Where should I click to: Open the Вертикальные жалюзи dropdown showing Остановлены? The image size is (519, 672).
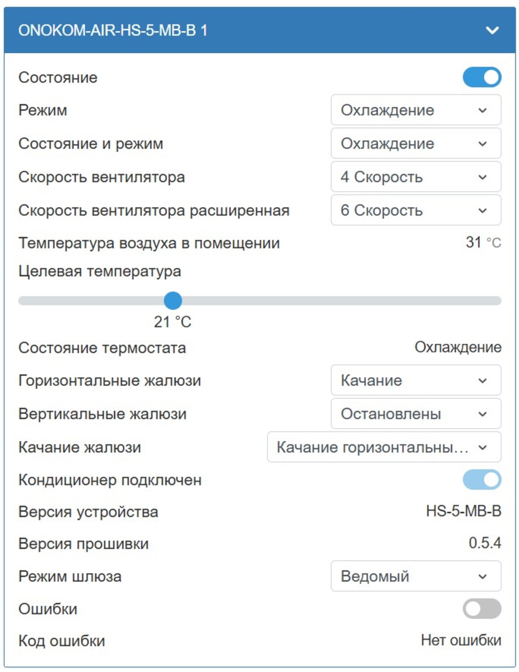pos(416,414)
